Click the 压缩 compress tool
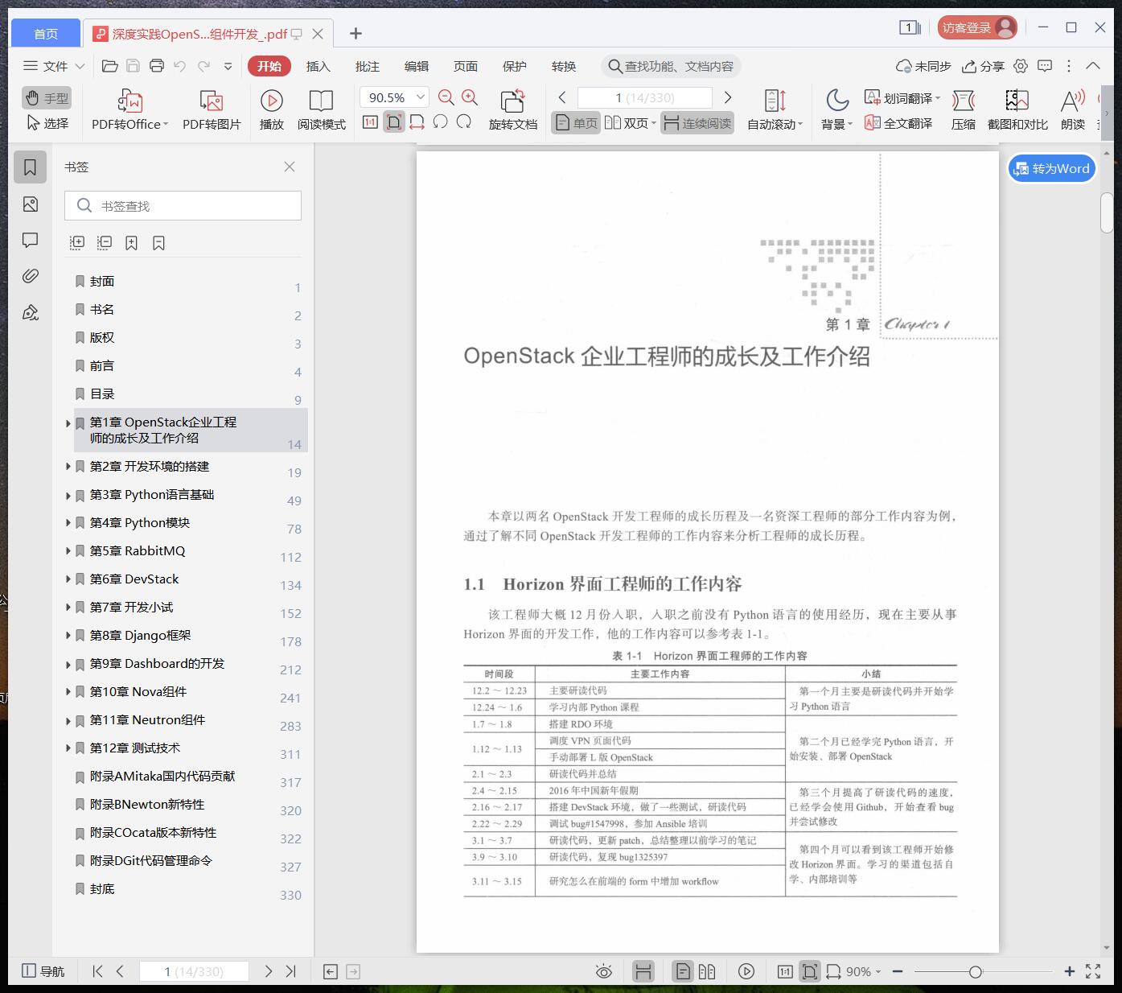The image size is (1122, 993). click(964, 109)
